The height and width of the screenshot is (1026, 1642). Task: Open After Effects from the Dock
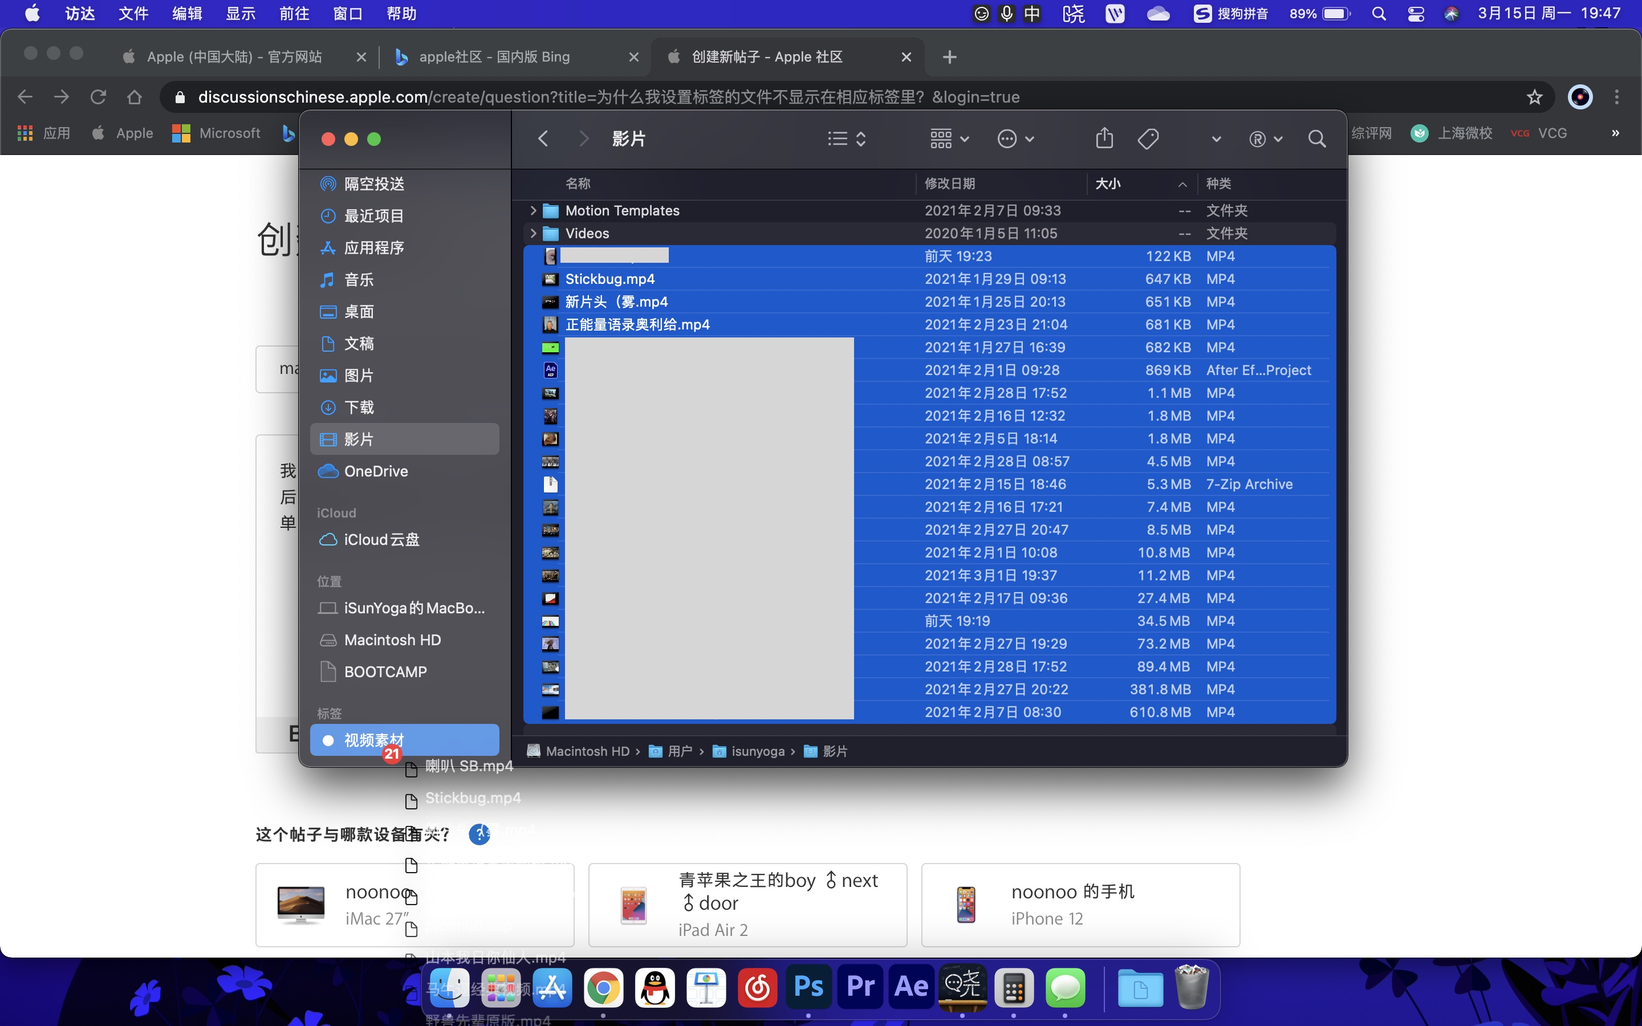pyautogui.click(x=911, y=987)
